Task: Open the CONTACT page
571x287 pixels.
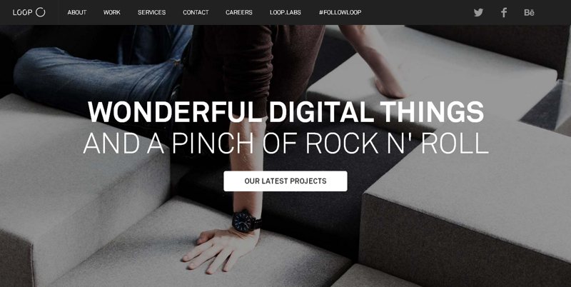Action: (196, 12)
